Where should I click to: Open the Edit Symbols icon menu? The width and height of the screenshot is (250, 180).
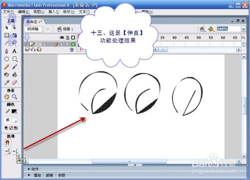coord(211,29)
